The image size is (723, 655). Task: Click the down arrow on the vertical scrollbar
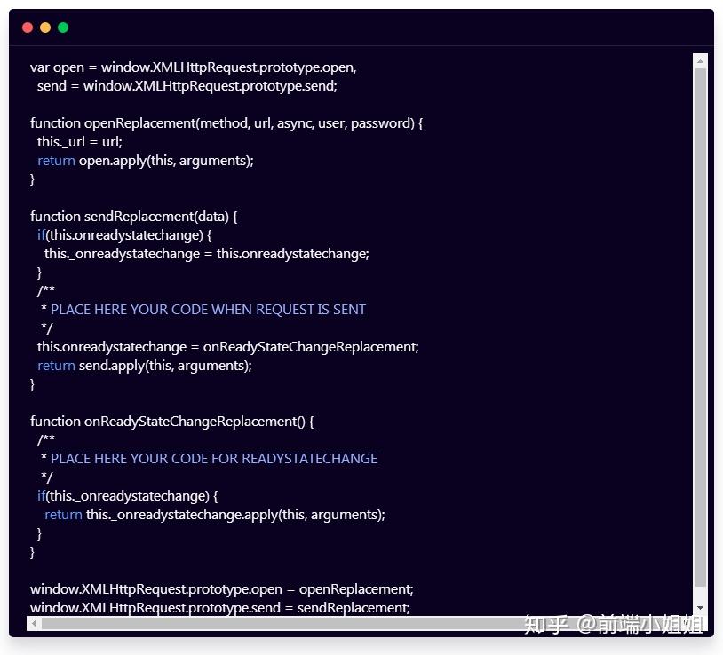tap(701, 607)
